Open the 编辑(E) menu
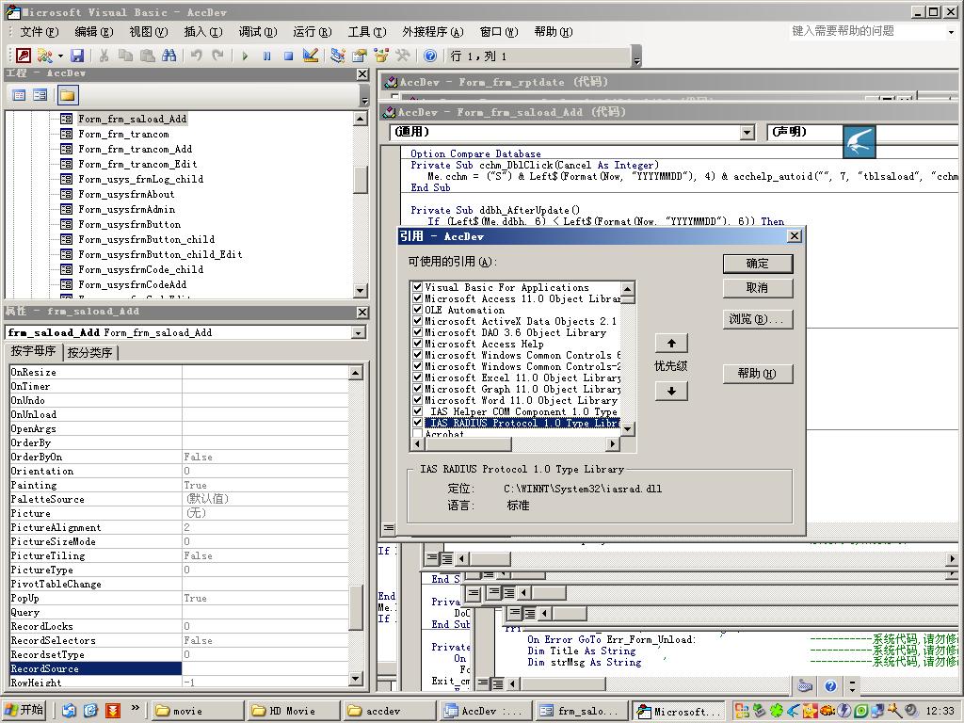The height and width of the screenshot is (723, 964). tap(93, 31)
